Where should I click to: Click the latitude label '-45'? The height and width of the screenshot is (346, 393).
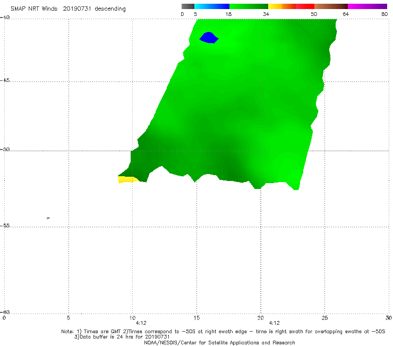5,80
